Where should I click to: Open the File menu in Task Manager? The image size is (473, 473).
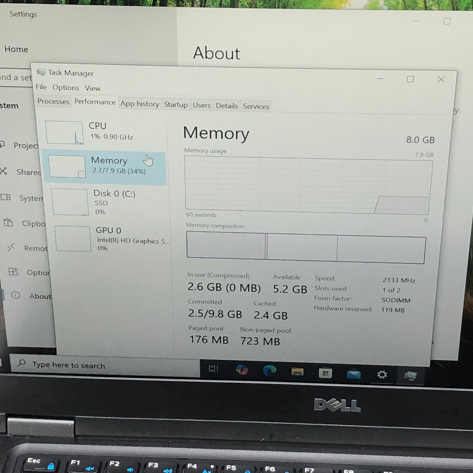pyautogui.click(x=41, y=87)
